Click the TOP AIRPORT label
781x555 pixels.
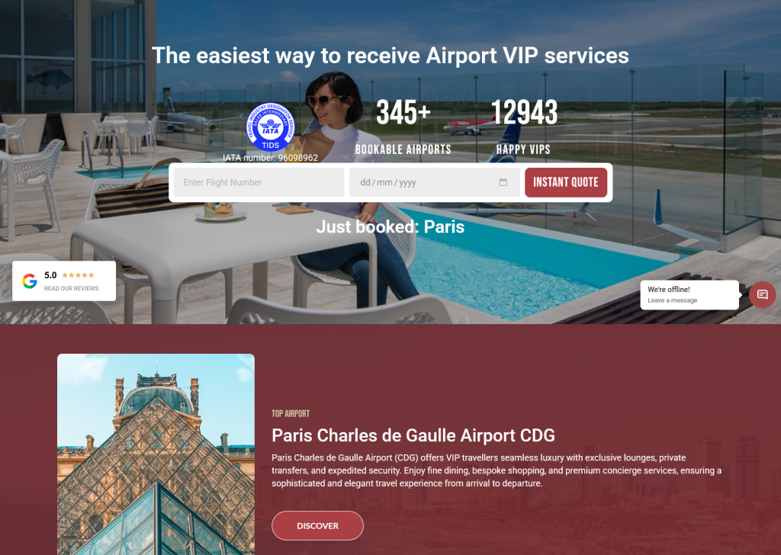(291, 414)
